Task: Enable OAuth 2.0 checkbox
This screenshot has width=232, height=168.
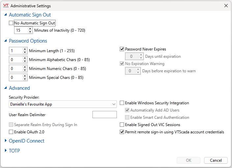Action: coord(11,132)
